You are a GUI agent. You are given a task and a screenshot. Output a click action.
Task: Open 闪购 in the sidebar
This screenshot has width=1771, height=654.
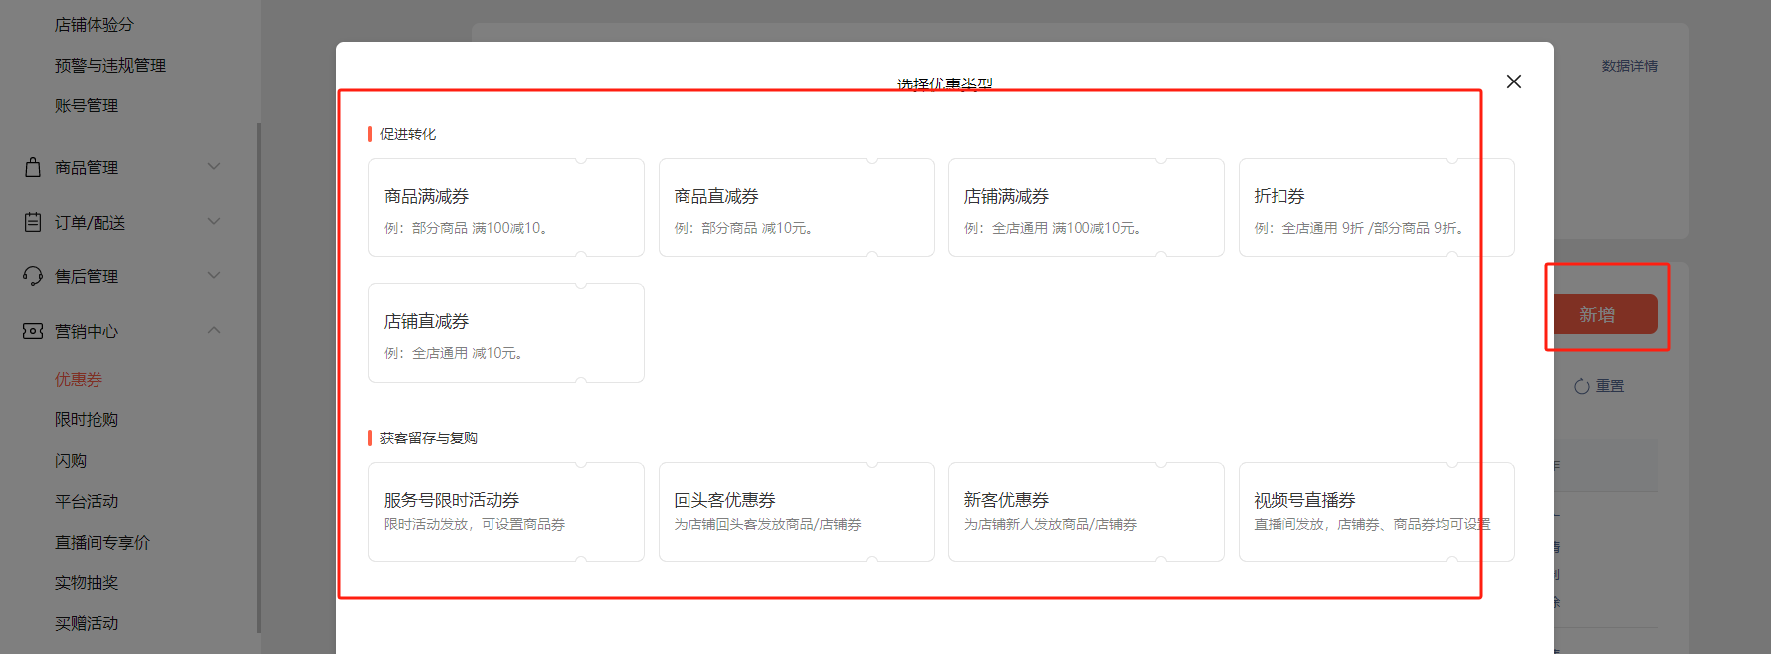(71, 460)
